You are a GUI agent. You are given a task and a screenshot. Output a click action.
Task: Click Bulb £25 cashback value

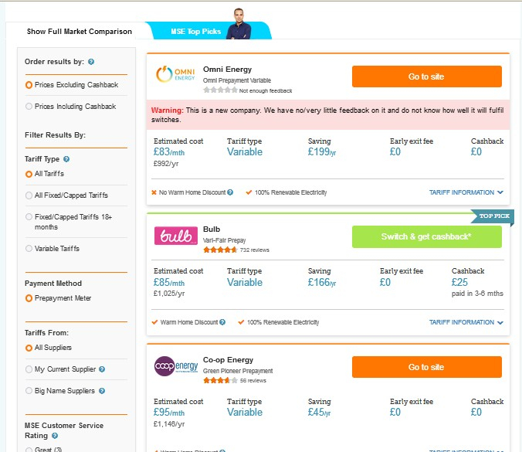click(x=459, y=283)
